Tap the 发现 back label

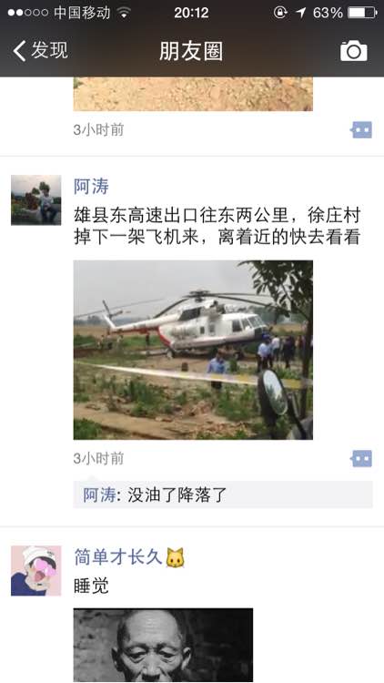tap(50, 50)
